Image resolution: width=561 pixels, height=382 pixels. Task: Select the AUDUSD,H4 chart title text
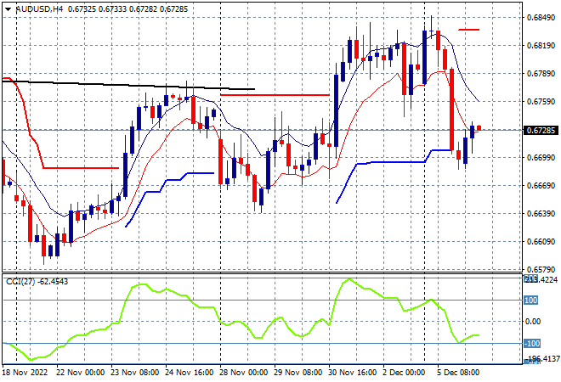[x=39, y=9]
